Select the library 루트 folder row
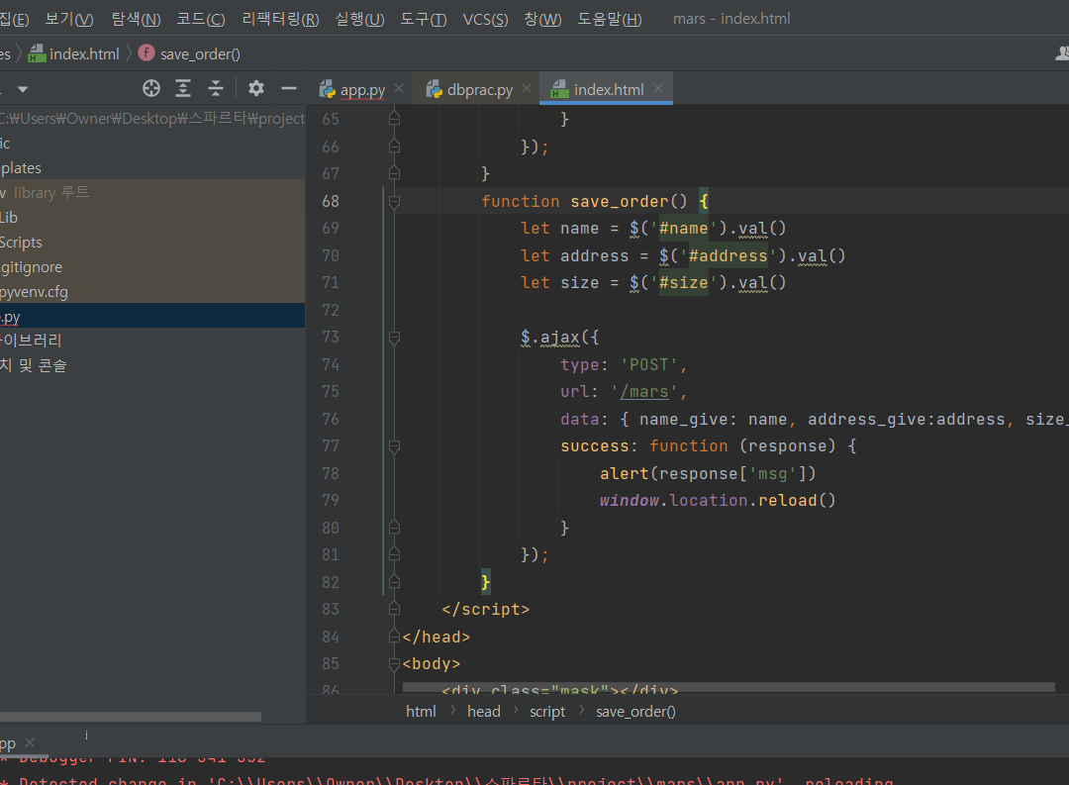 pos(152,192)
